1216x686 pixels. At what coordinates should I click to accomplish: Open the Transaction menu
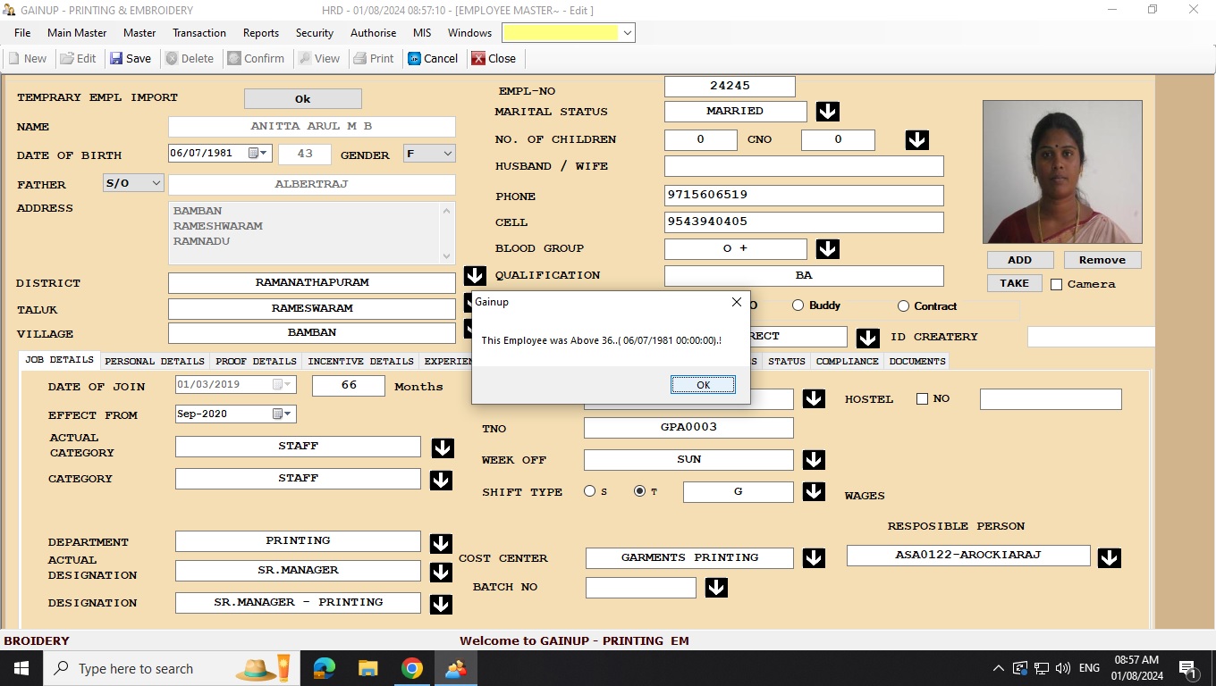pos(198,33)
